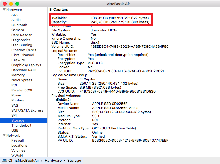Select NVMExpress in the sidebar
220x164 pixels.
[22, 80]
